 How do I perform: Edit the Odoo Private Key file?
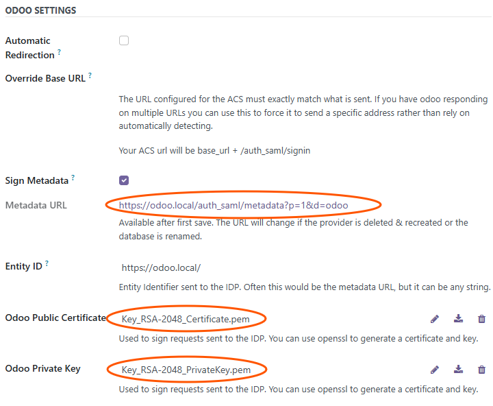pos(435,370)
